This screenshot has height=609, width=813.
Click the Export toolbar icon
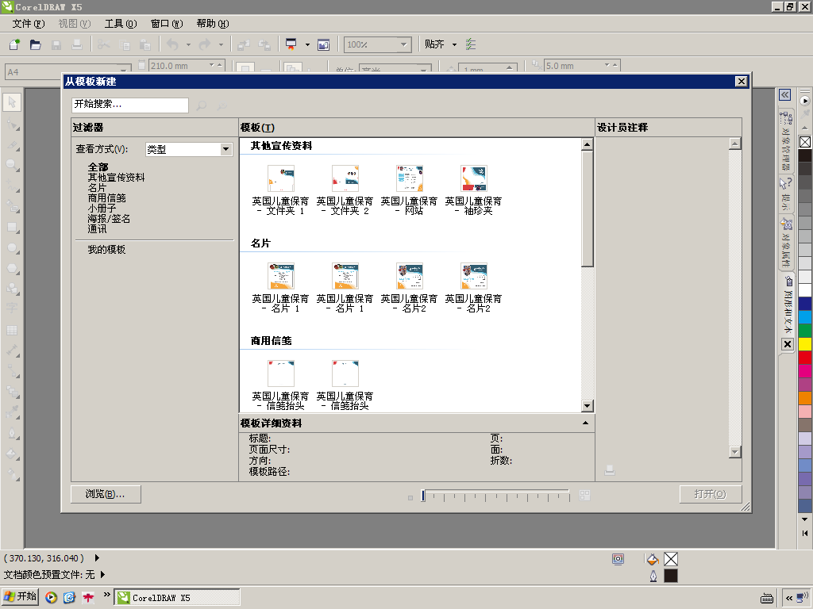pyautogui.click(x=264, y=44)
